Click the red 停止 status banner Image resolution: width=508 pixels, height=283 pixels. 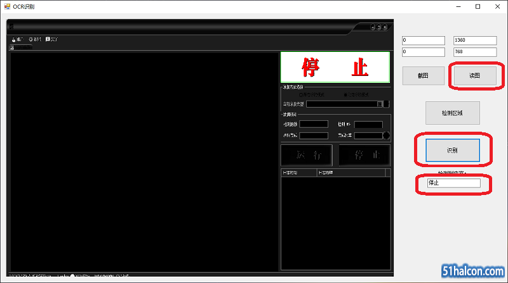[x=335, y=67]
